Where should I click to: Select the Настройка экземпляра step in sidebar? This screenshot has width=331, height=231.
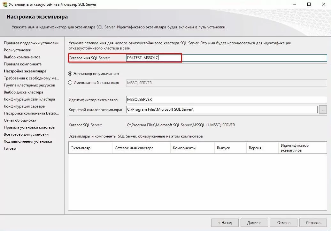click(25, 71)
